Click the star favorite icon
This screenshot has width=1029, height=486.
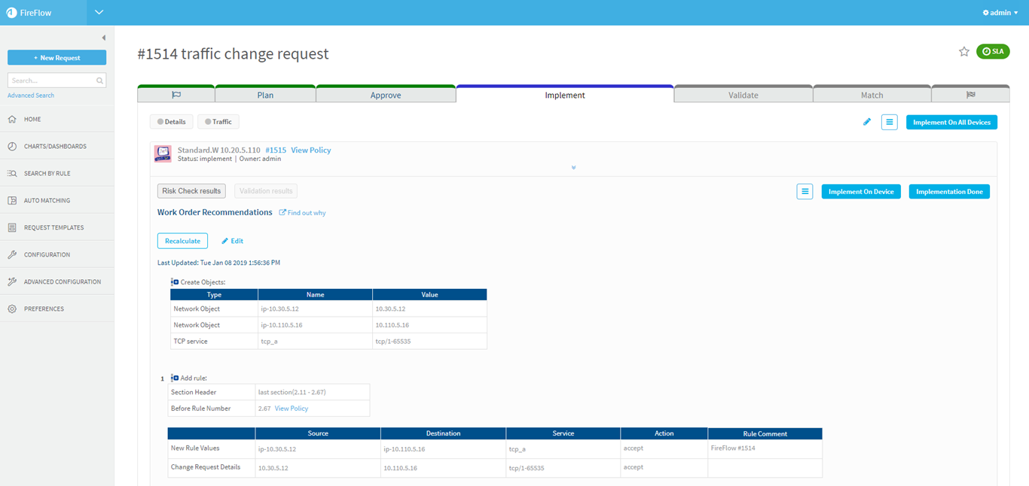pyautogui.click(x=963, y=52)
